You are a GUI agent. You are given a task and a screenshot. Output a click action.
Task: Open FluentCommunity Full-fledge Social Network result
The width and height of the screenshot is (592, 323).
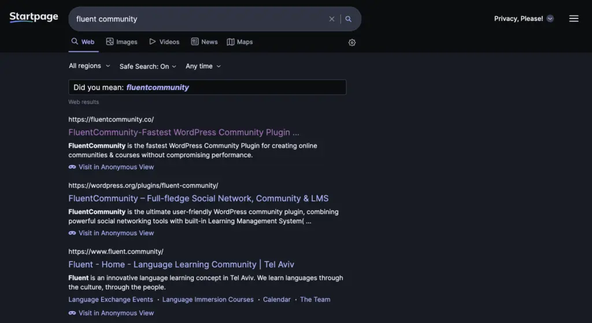click(198, 198)
